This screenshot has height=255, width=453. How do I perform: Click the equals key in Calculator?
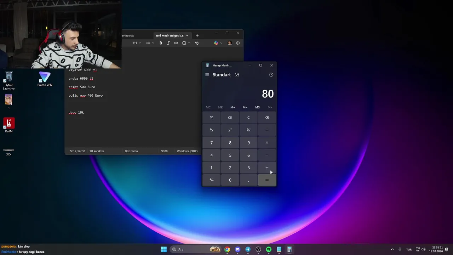click(267, 180)
